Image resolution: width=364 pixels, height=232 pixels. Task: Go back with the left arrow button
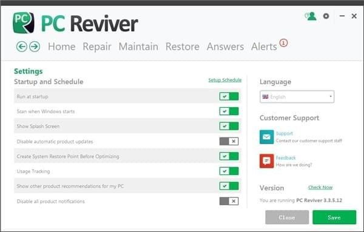[22, 47]
